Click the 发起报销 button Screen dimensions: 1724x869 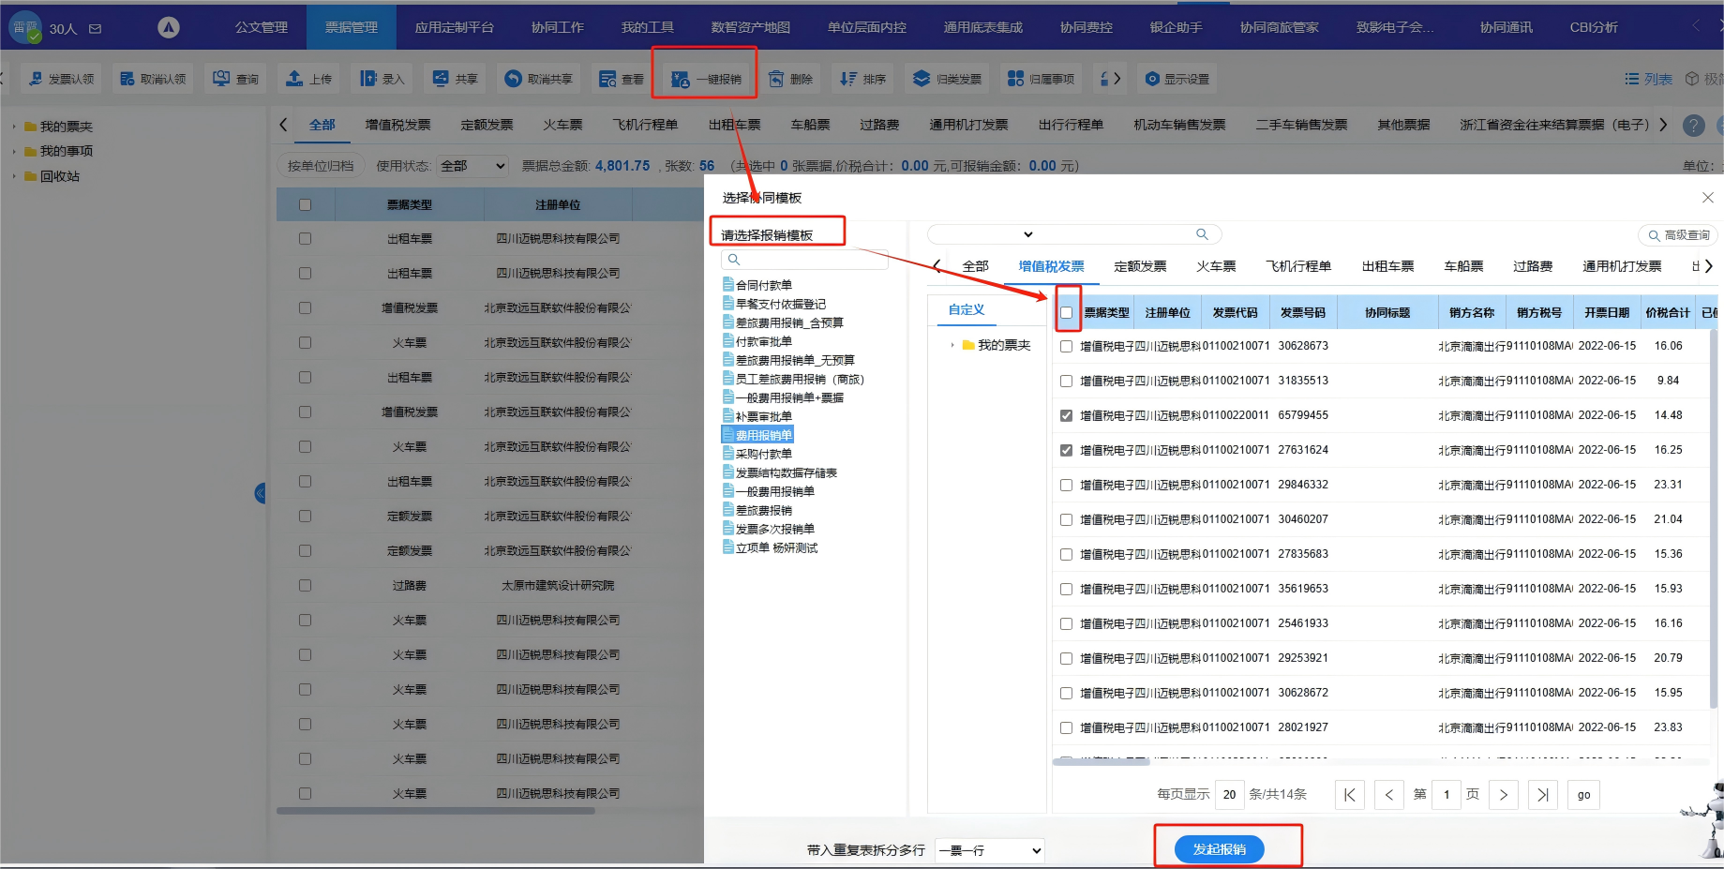(x=1219, y=849)
